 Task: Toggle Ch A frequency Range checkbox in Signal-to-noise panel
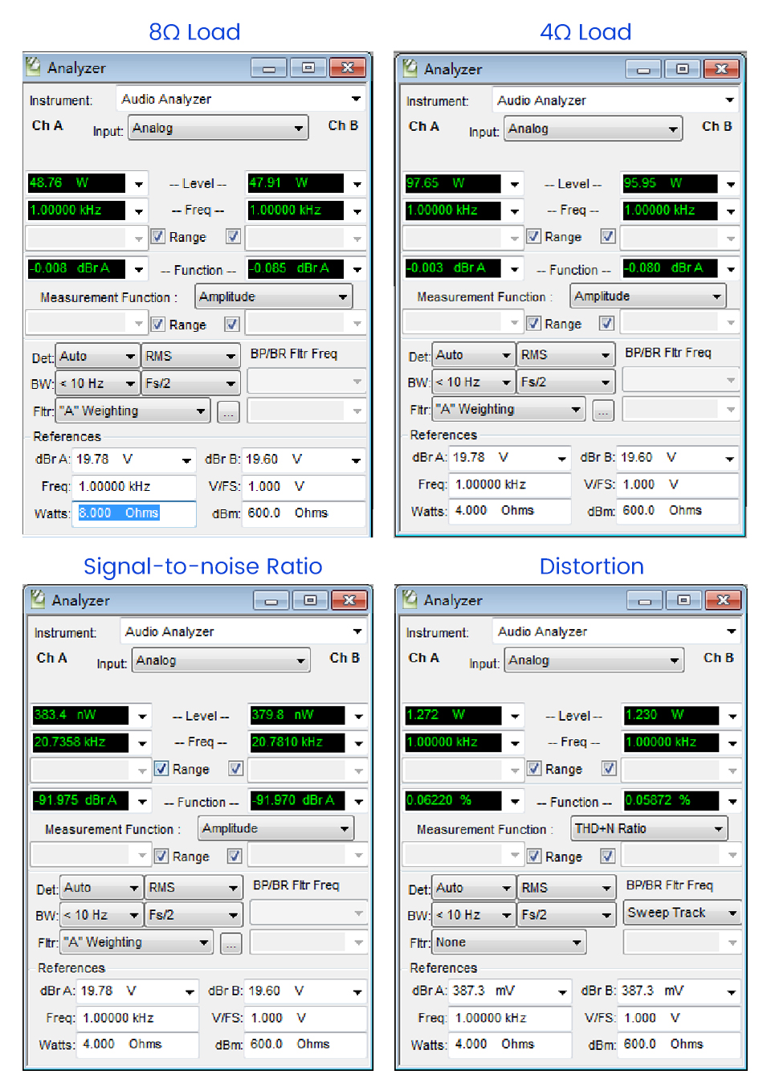click(161, 768)
